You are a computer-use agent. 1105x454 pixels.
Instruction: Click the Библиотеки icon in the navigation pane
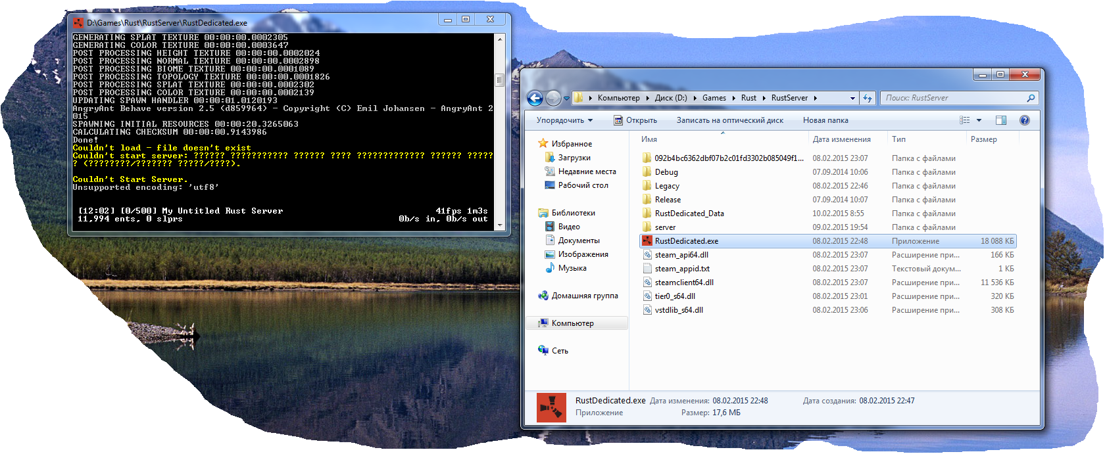(543, 213)
